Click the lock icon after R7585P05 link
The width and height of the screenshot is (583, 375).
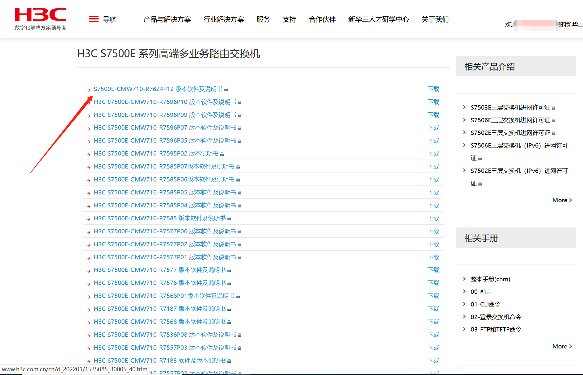(x=240, y=193)
